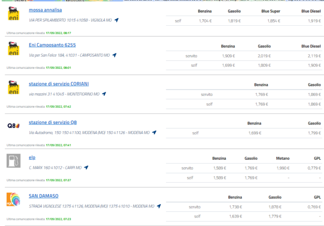The height and width of the screenshot is (226, 324).
Task: Select Blue Diesel servito price 2,119 €
Action: 314,56
